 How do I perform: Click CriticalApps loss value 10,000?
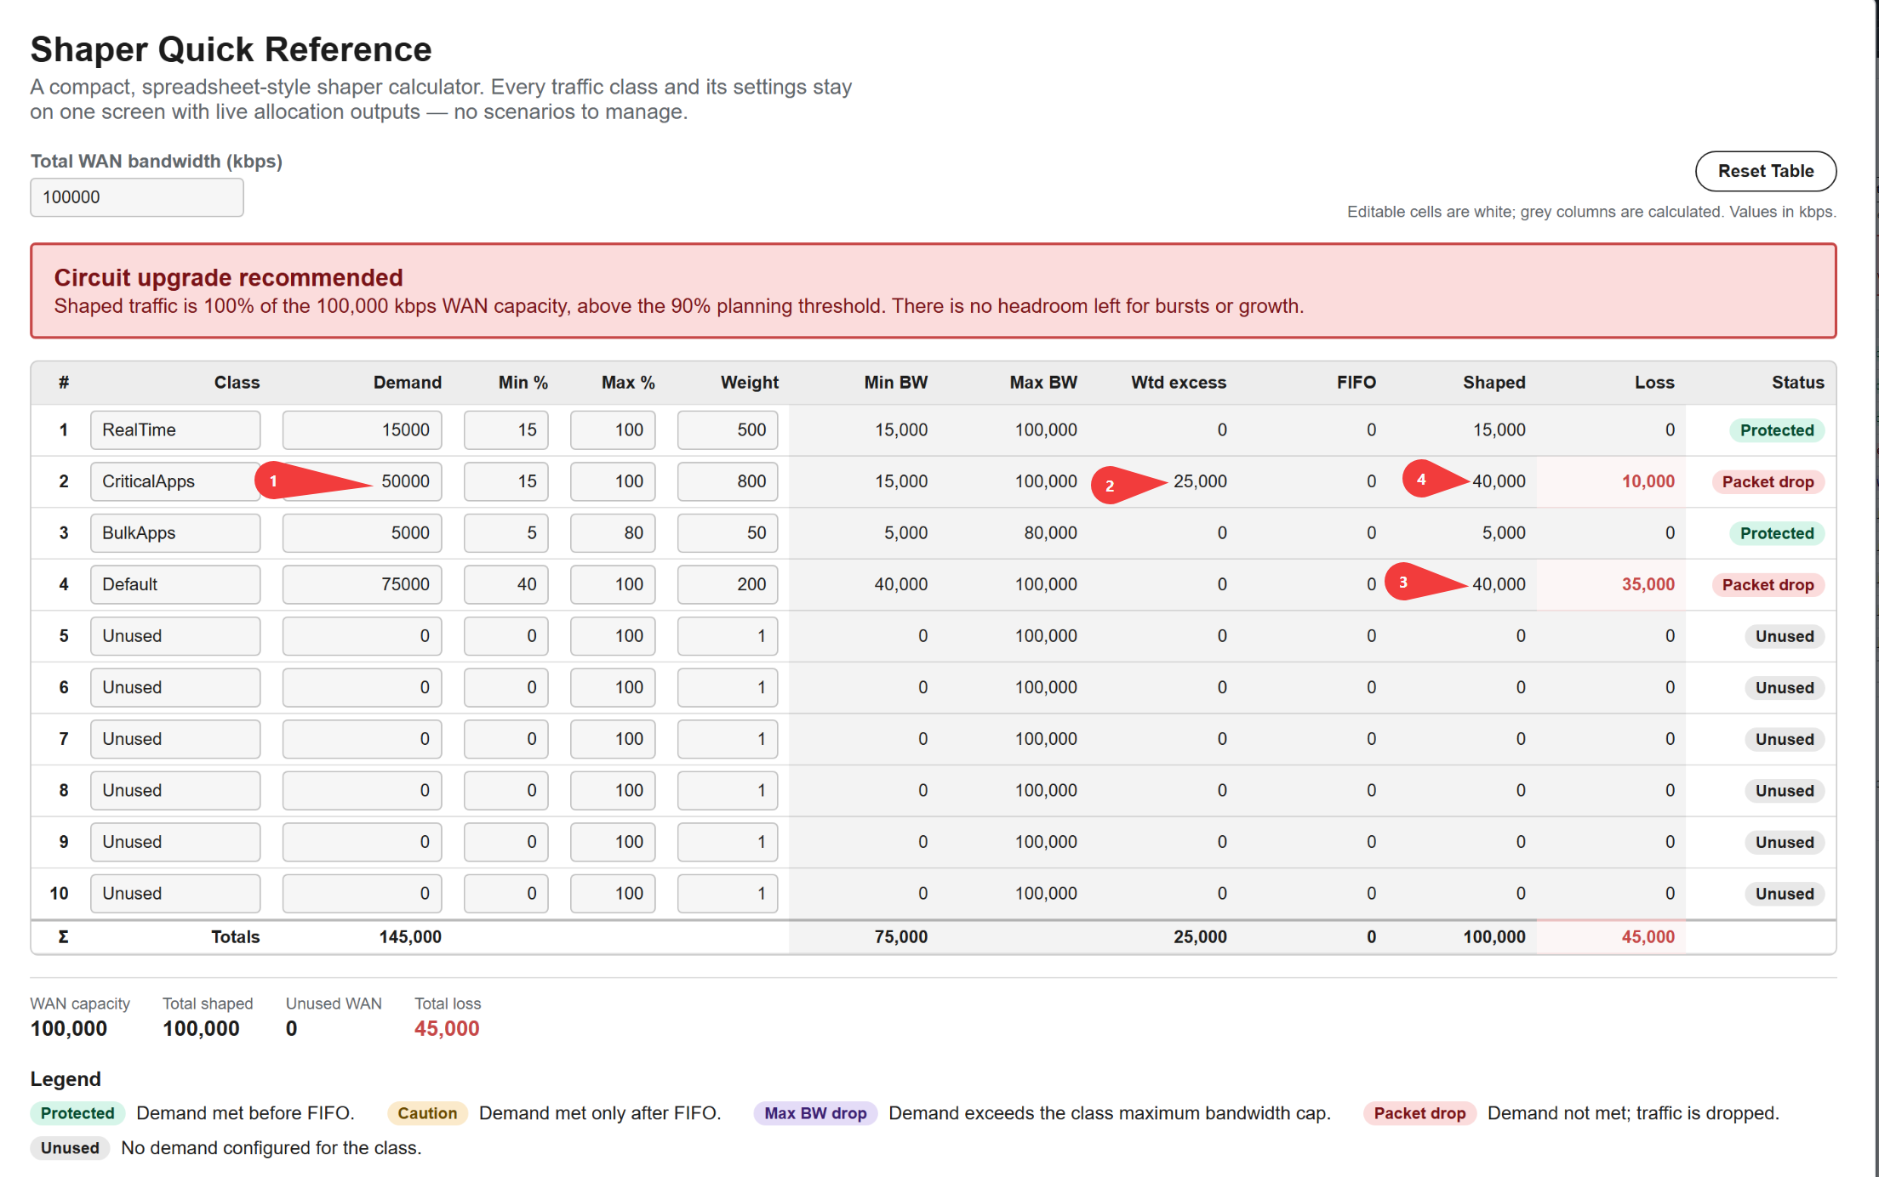coord(1648,481)
